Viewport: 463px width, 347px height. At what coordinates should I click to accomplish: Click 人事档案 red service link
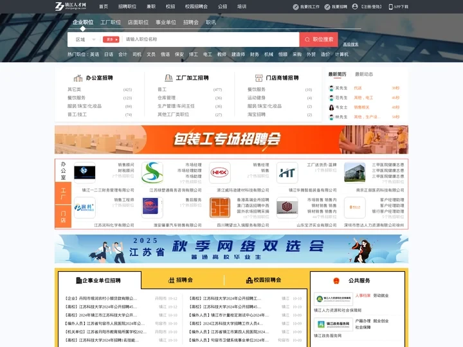(363, 296)
